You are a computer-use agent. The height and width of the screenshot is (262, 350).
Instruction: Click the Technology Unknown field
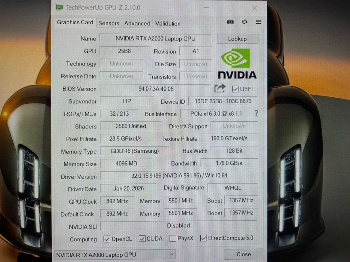pyautogui.click(x=121, y=64)
